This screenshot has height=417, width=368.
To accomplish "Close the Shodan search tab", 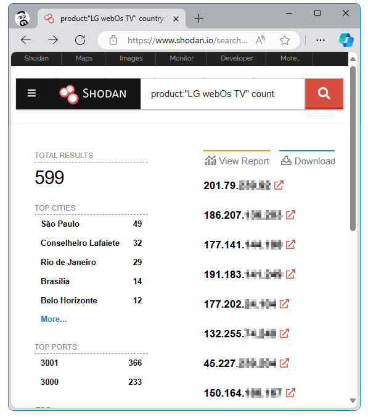I will (176, 19).
